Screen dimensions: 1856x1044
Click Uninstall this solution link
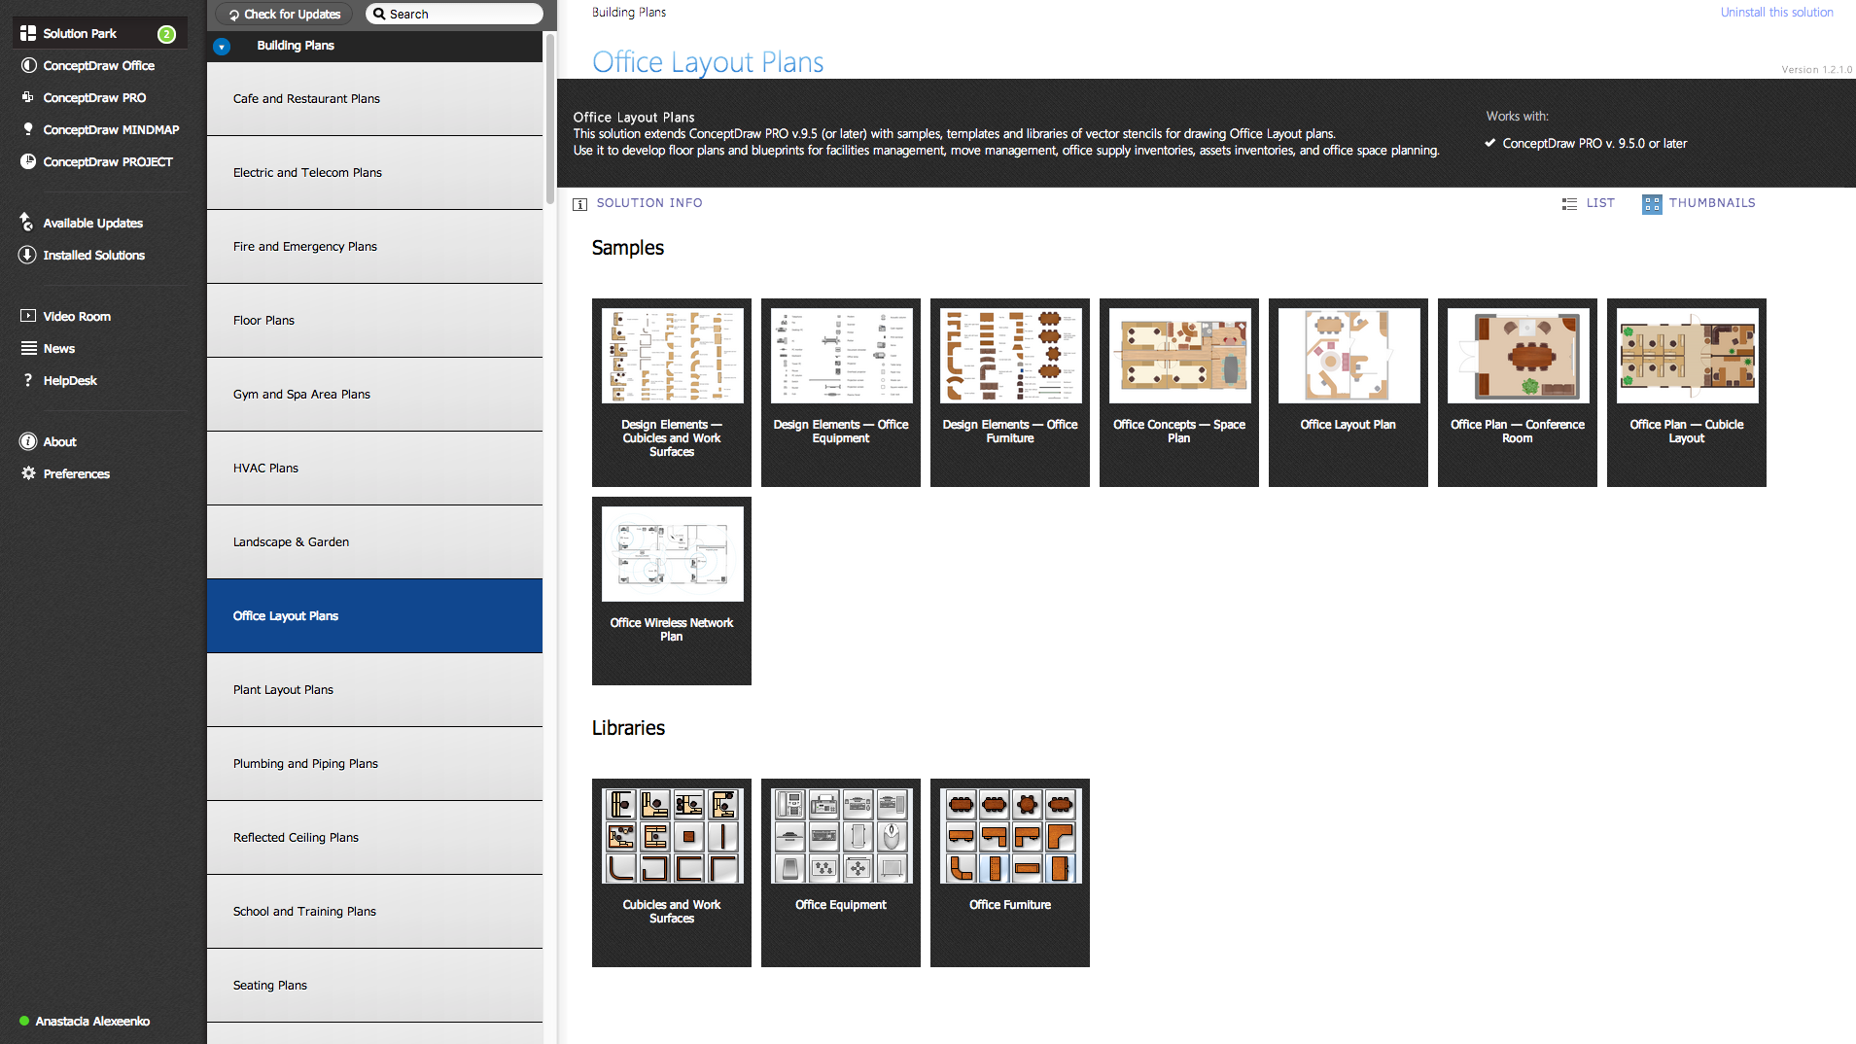pyautogui.click(x=1776, y=13)
